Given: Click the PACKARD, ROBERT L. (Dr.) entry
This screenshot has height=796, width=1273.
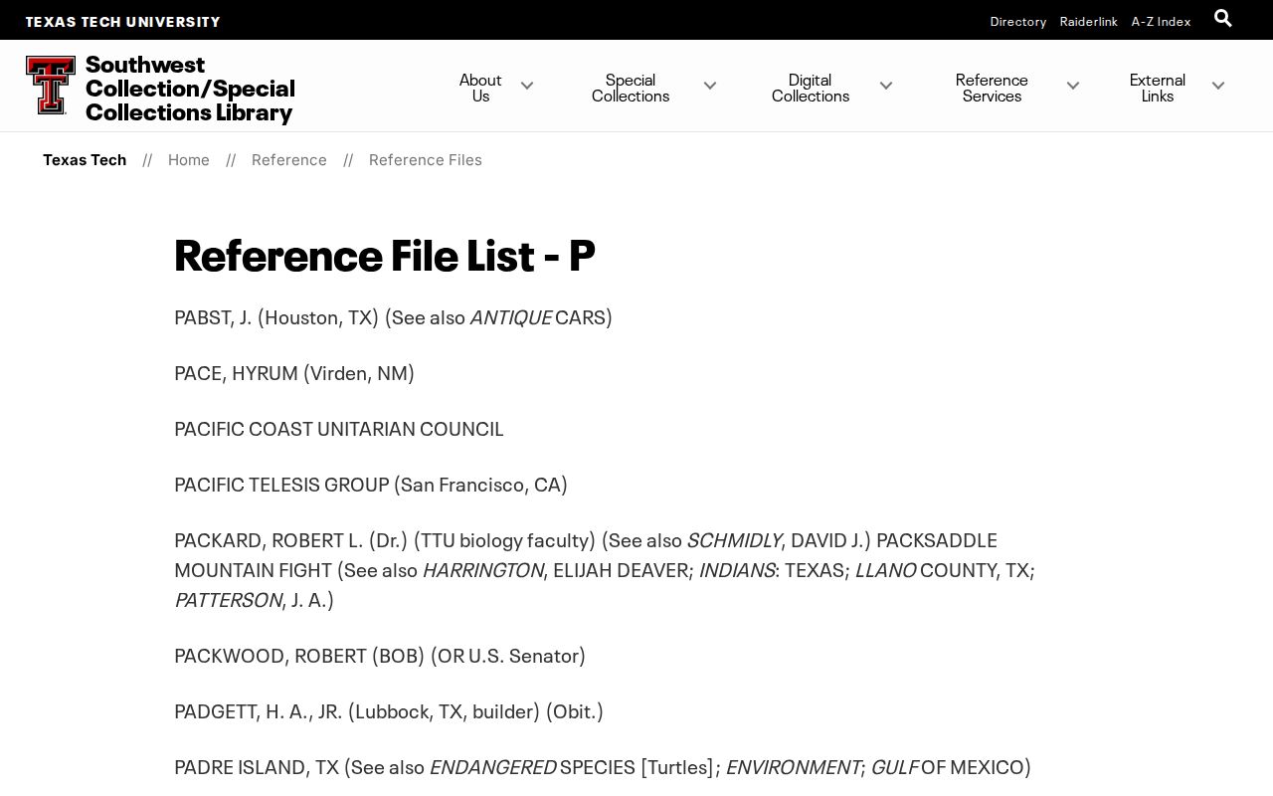Looking at the screenshot, I should 605,569.
